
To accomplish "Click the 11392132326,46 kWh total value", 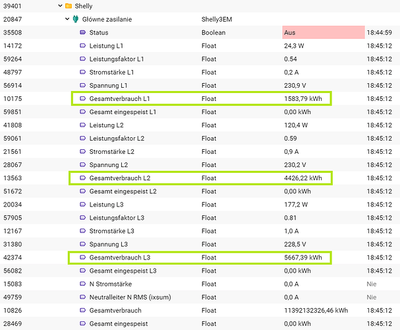I will click(x=316, y=311).
